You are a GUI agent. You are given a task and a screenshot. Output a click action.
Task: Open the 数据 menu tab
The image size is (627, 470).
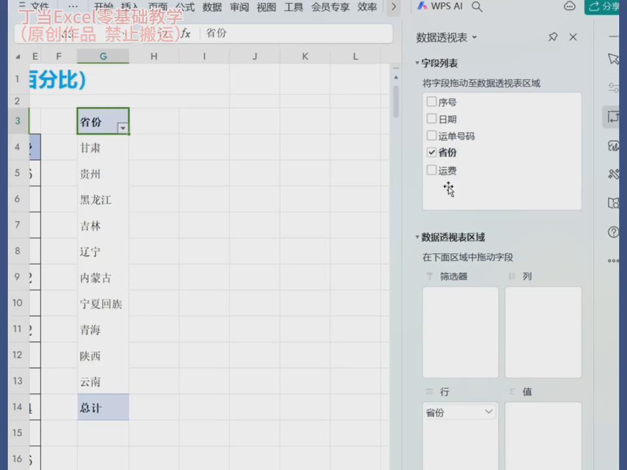pyautogui.click(x=212, y=7)
